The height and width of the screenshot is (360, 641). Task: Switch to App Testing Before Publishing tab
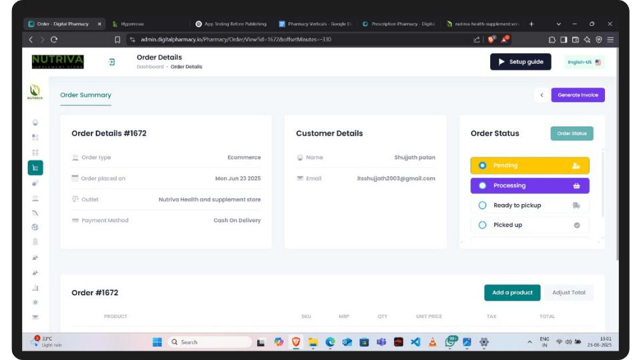(x=232, y=24)
